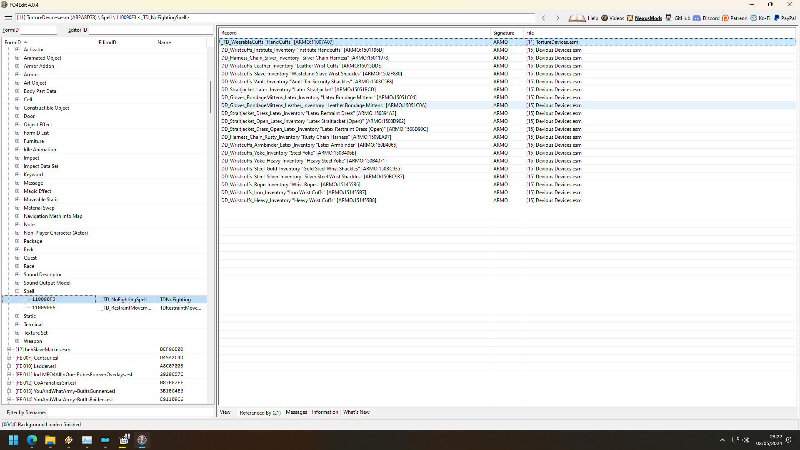Sort by the Name column header
Viewport: 800px width, 450px height.
[x=181, y=42]
